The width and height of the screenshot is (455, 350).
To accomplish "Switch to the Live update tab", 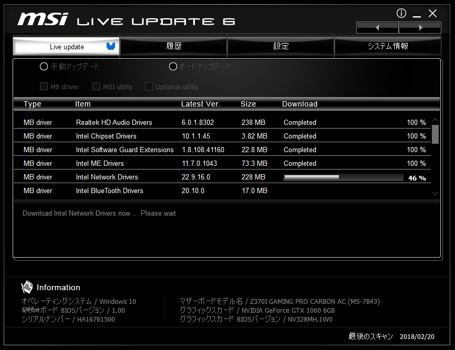I will click(66, 46).
